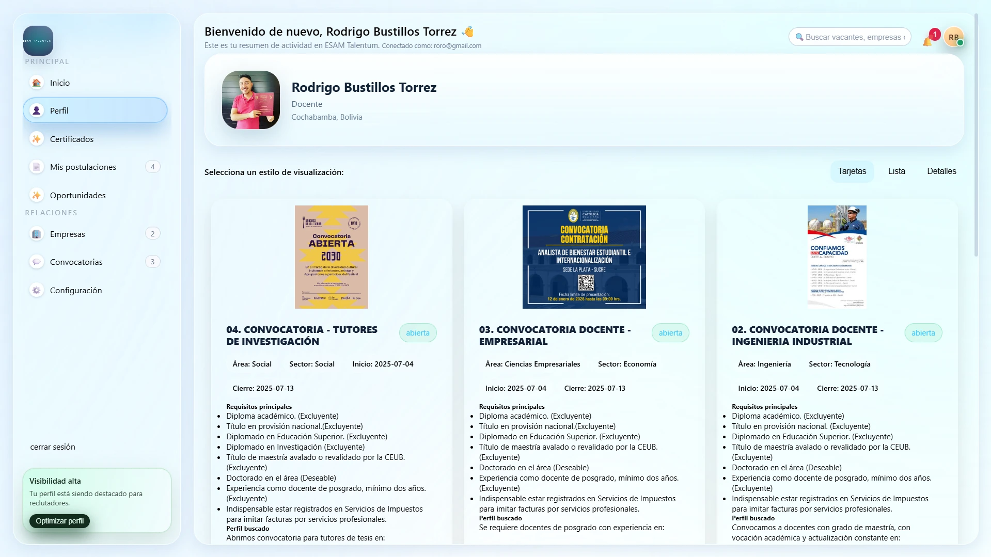The width and height of the screenshot is (991, 557).
Task: Select Tarjetas visualization style
Action: pos(852,171)
